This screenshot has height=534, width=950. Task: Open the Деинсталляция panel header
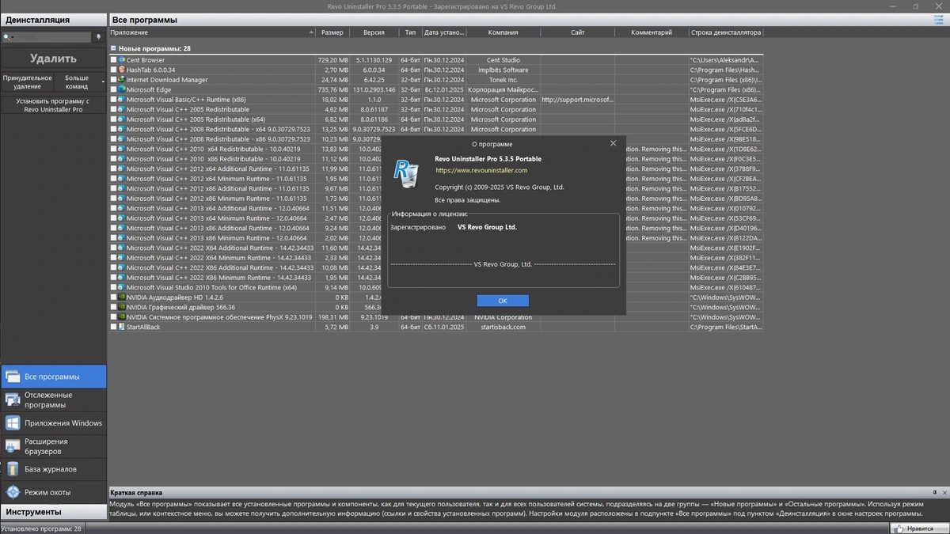click(x=53, y=20)
